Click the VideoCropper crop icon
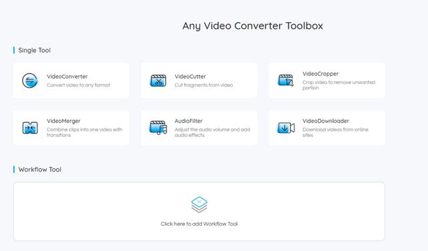428x251 pixels. pyautogui.click(x=286, y=81)
